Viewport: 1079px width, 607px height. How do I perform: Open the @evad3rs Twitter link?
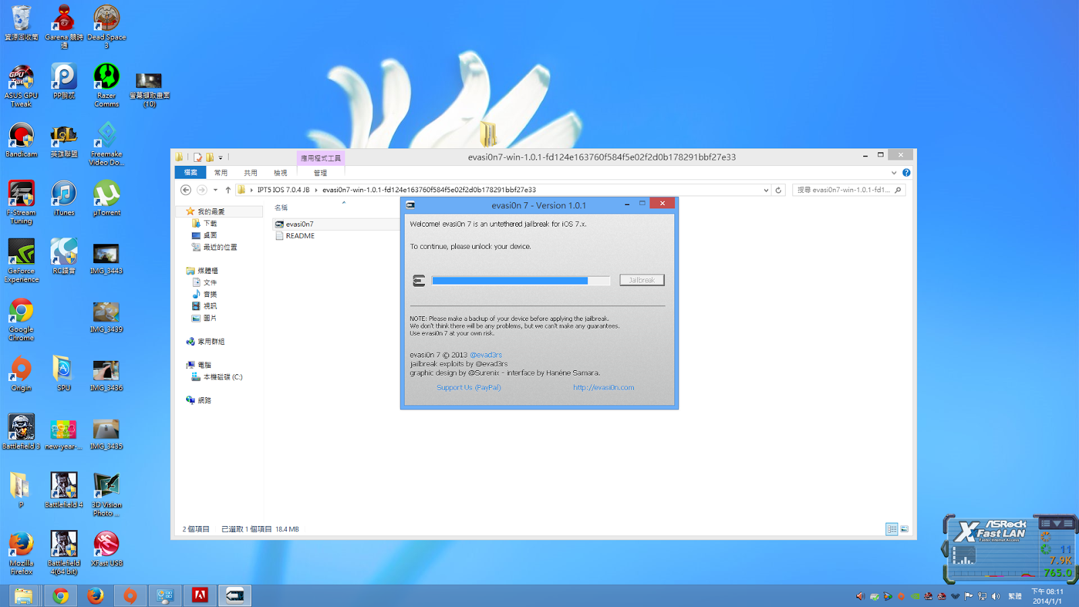click(x=486, y=355)
